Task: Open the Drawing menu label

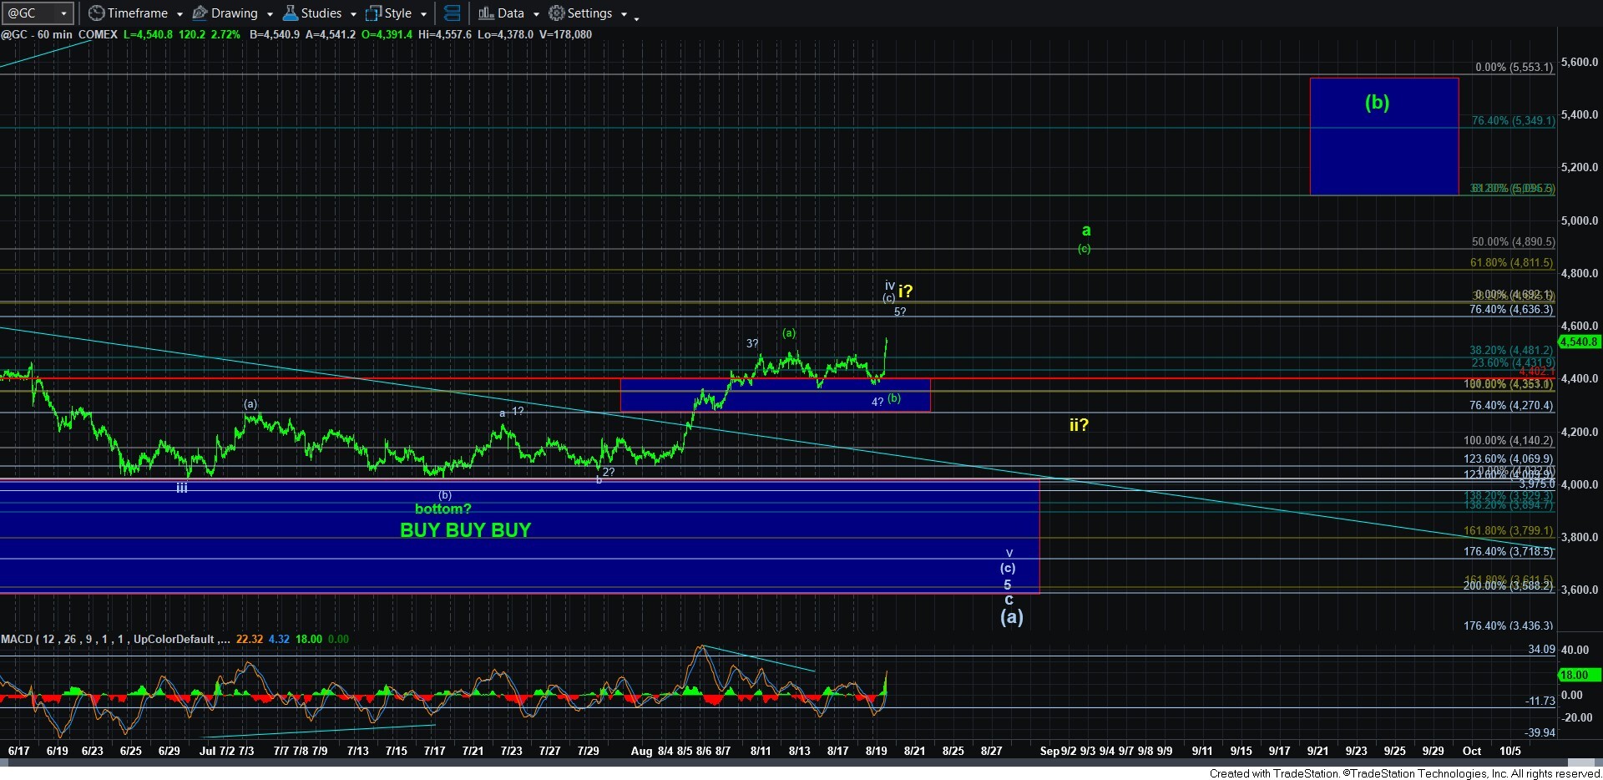Action: pyautogui.click(x=235, y=13)
